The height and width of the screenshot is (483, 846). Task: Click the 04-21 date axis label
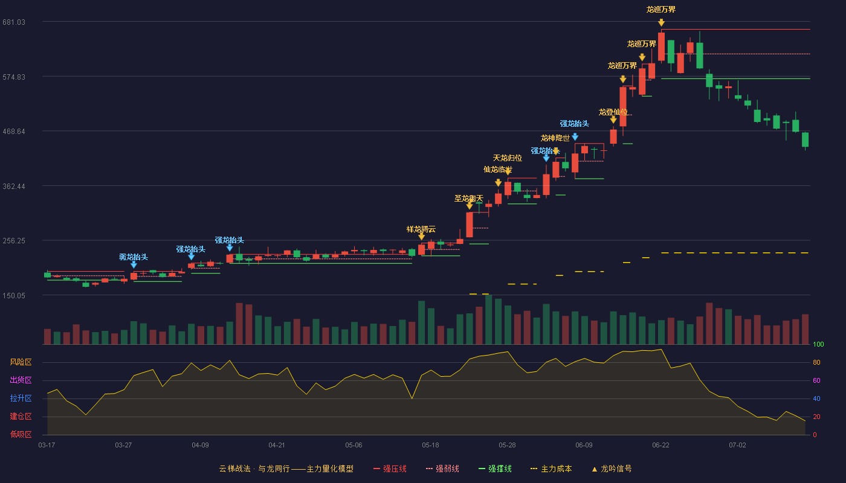277,445
